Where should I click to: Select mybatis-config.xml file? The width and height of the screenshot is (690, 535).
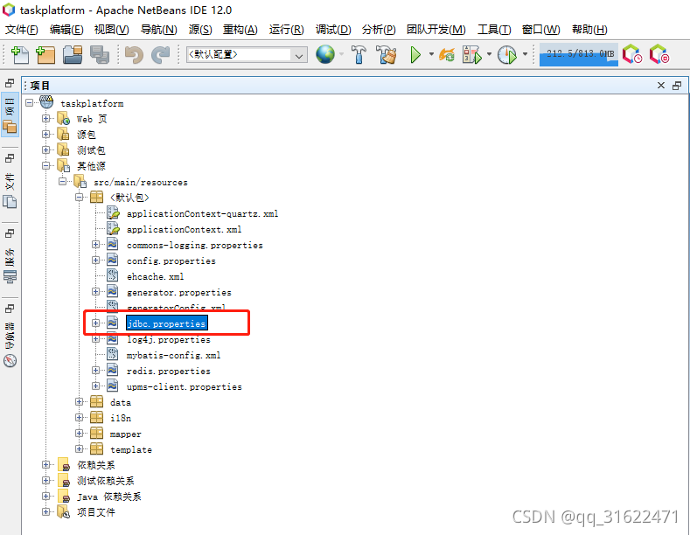click(x=173, y=356)
